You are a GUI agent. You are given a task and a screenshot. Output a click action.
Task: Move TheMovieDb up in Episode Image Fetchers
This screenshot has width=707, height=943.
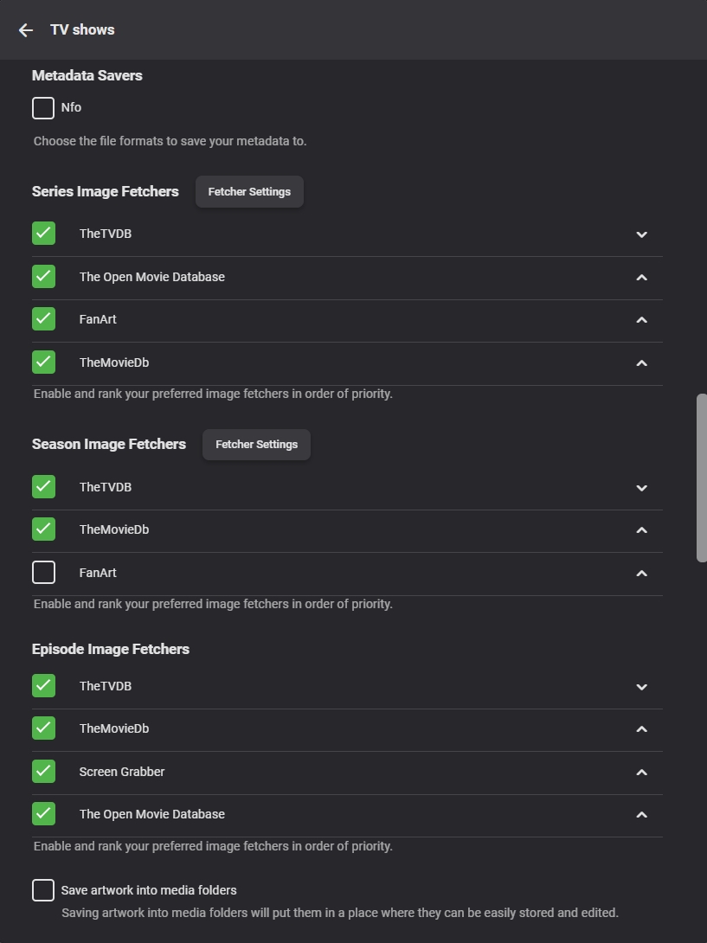click(x=641, y=729)
